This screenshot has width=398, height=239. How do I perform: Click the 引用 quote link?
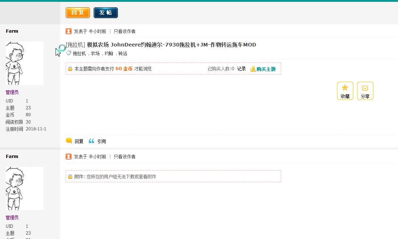pos(102,141)
